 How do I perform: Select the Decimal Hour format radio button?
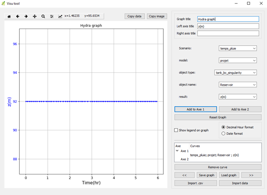(223, 127)
